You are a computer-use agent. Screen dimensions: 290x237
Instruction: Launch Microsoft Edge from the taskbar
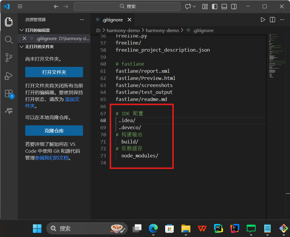pyautogui.click(x=153, y=228)
